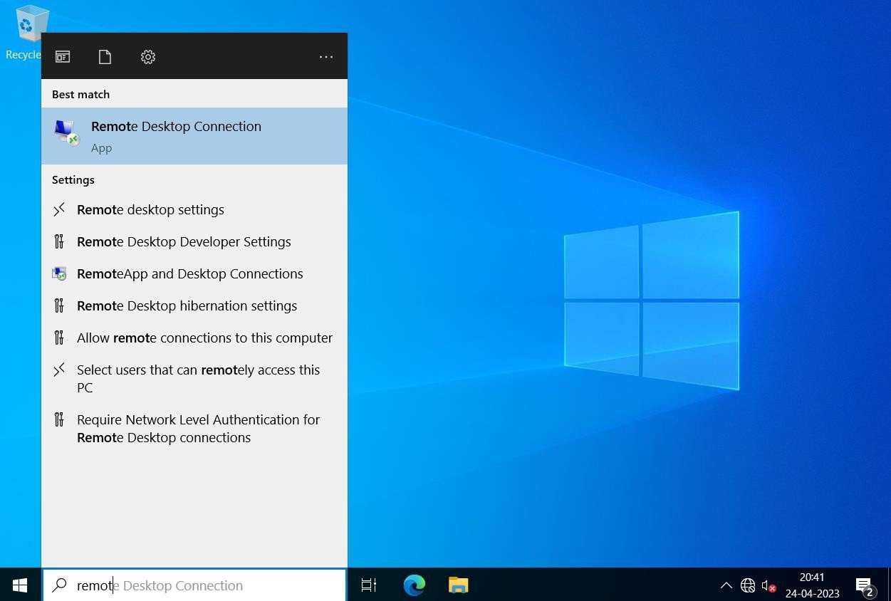Open Task View on the taskbar
Viewport: 891px width, 601px height.
coord(368,585)
